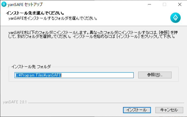
Task: Click the installation instructions paragraph
Action: [x=92, y=34]
